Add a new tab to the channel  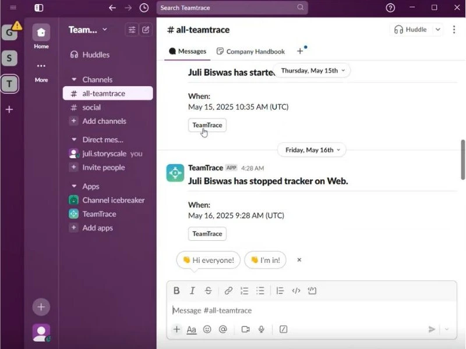point(300,51)
